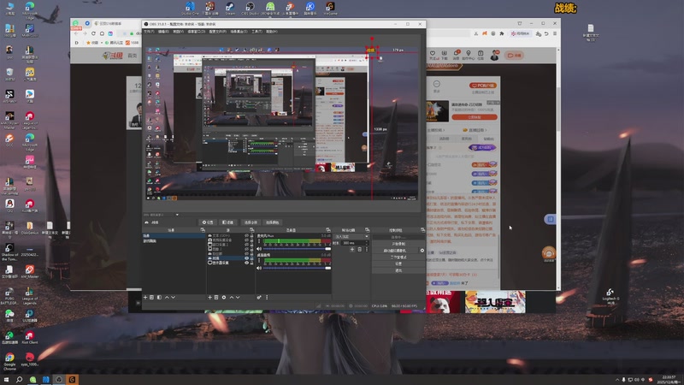Lock the 文本 (GDI+) source
Image resolution: width=684 pixels, height=385 pixels.
click(x=251, y=235)
